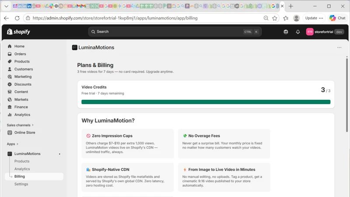Open Products under LuminaMotions
The width and height of the screenshot is (350, 197).
[22, 161]
